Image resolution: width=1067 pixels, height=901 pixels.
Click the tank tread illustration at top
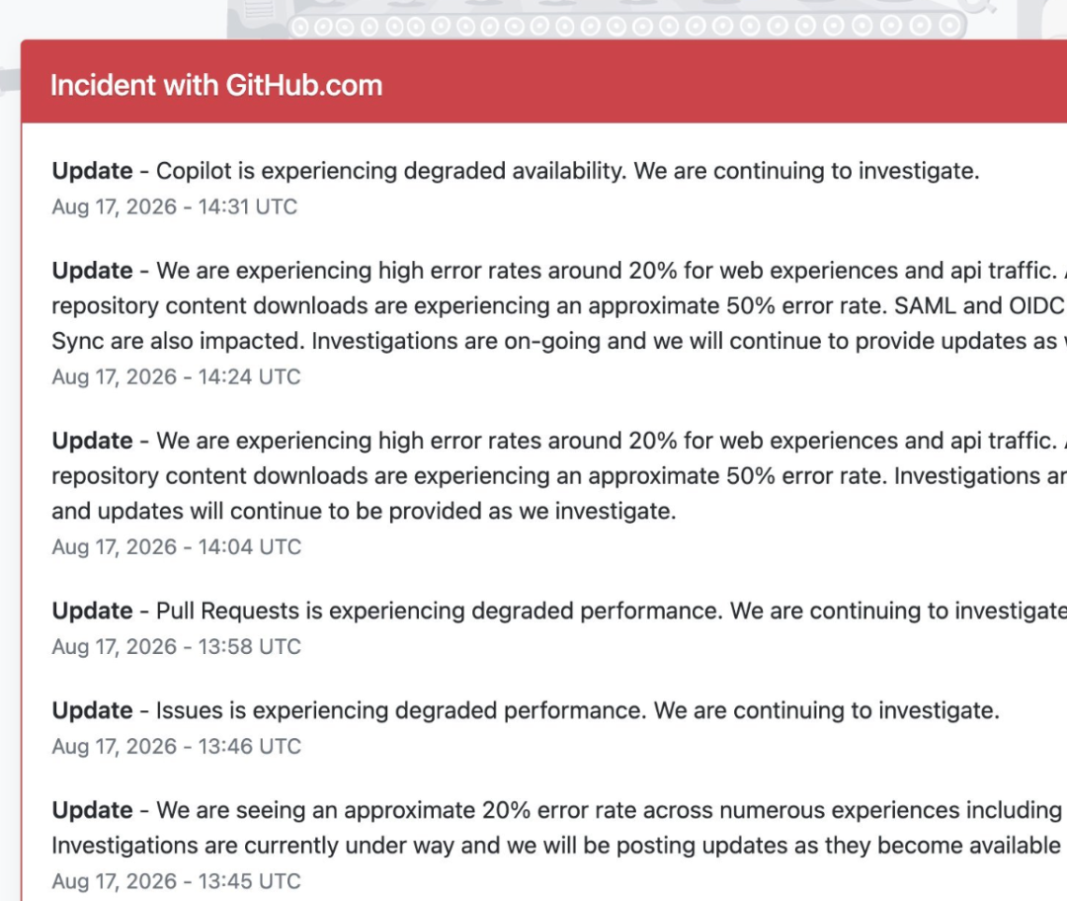(626, 25)
